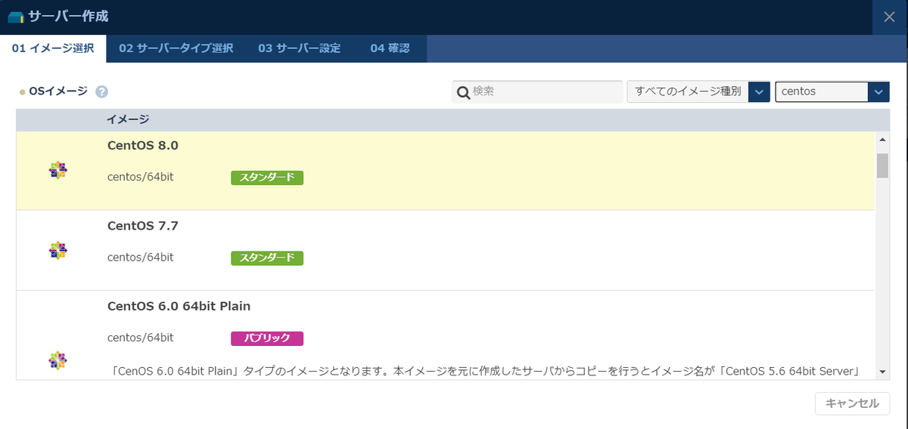908x429 pixels.
Task: Switch to 01 イメージ選択 tab
Action: pyautogui.click(x=53, y=48)
